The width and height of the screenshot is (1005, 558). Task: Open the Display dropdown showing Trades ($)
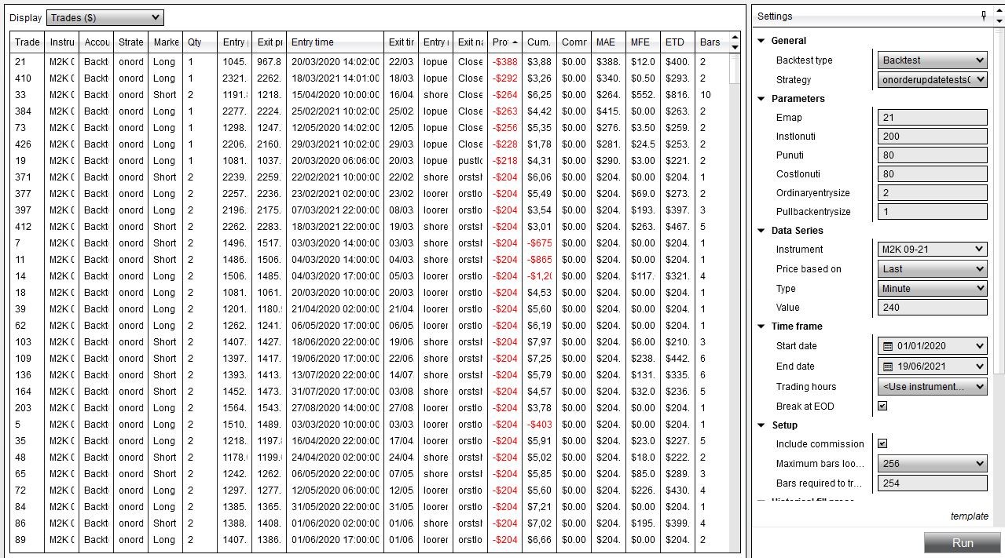point(105,17)
